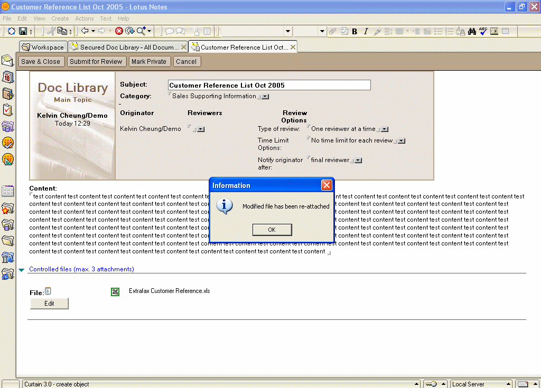Open the Mail bookmark icon
Viewport: 541px width, 388px height.
tap(8, 61)
